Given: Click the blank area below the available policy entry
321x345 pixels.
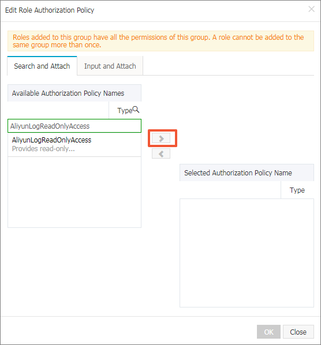Looking at the screenshot, I should [x=74, y=192].
